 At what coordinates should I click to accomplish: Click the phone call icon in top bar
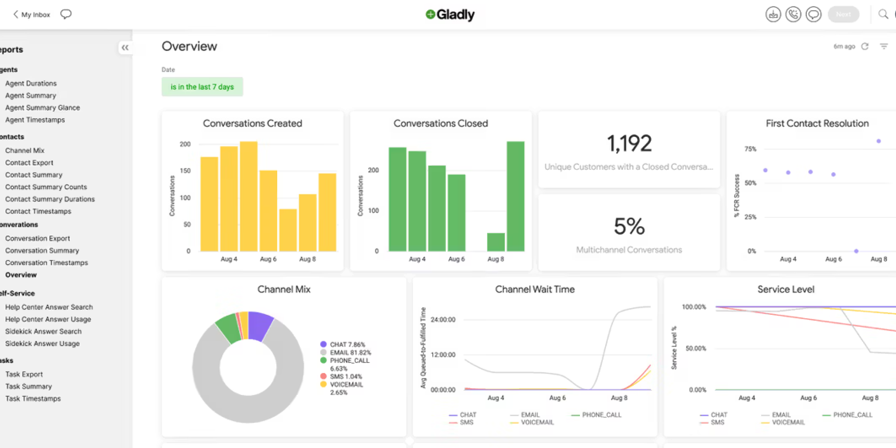tap(793, 14)
